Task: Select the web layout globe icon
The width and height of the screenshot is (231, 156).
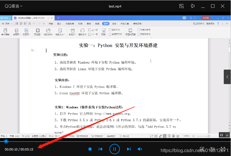Action: [174, 136]
